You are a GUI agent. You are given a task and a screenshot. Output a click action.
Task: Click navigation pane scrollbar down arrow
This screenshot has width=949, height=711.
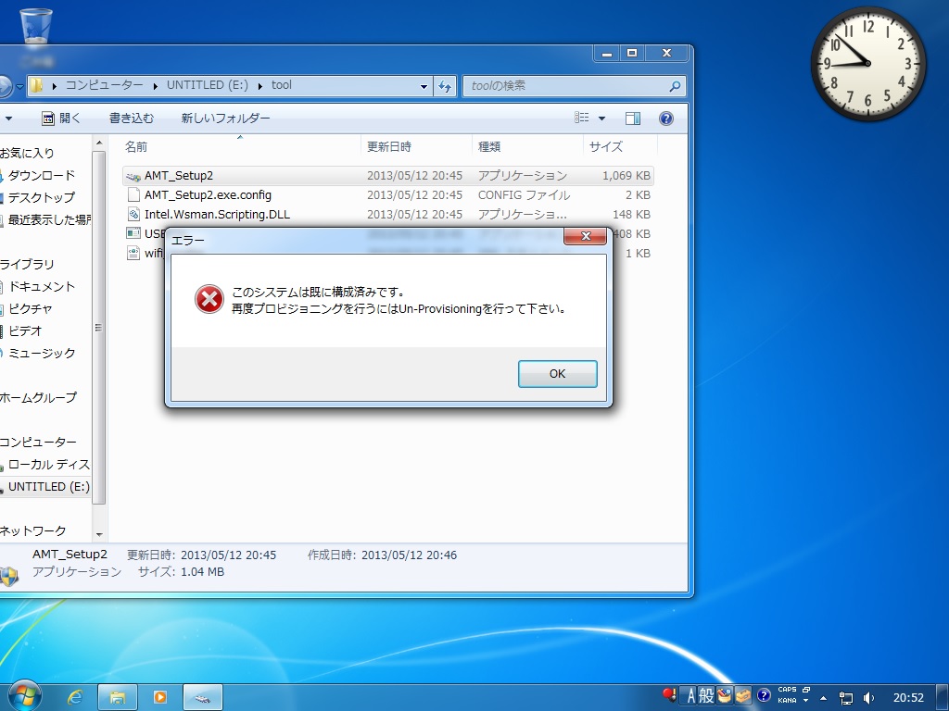99,534
